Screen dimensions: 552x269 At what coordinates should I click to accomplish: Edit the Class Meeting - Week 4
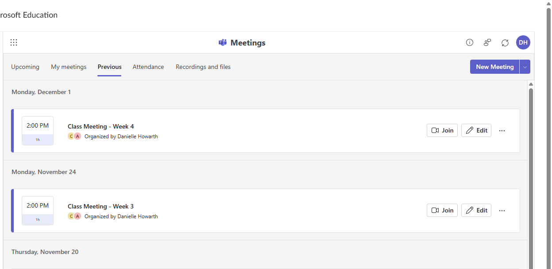tap(476, 130)
